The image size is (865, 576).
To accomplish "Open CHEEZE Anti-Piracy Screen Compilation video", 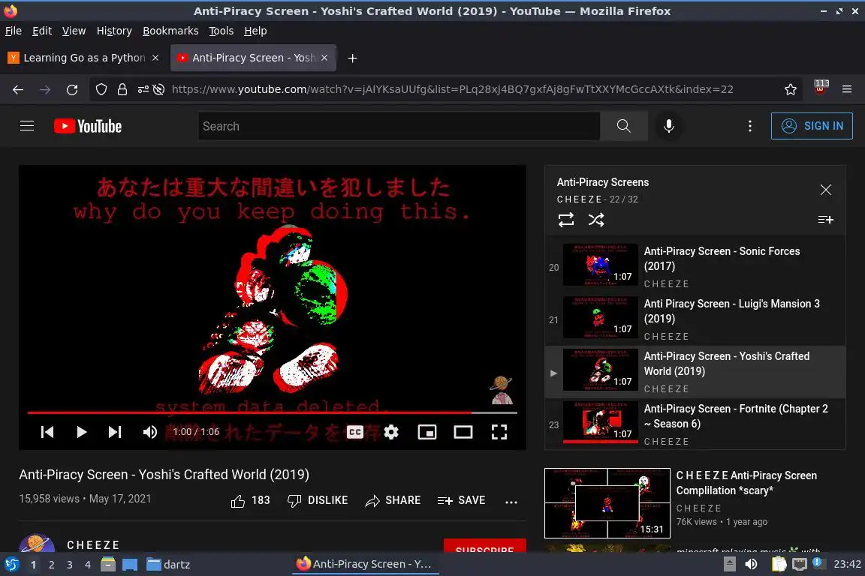I will (746, 483).
